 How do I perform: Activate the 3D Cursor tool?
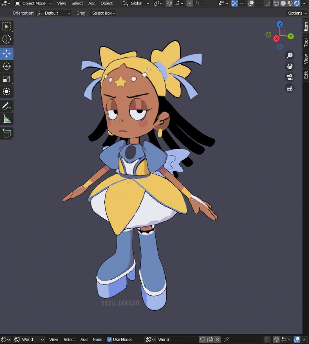tap(7, 39)
